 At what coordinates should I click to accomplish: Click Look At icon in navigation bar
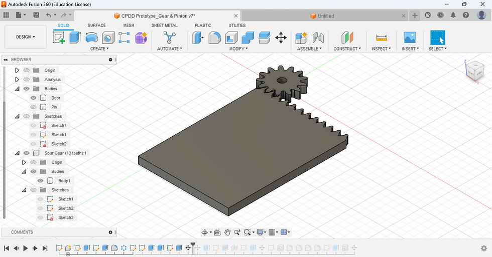pyautogui.click(x=217, y=232)
